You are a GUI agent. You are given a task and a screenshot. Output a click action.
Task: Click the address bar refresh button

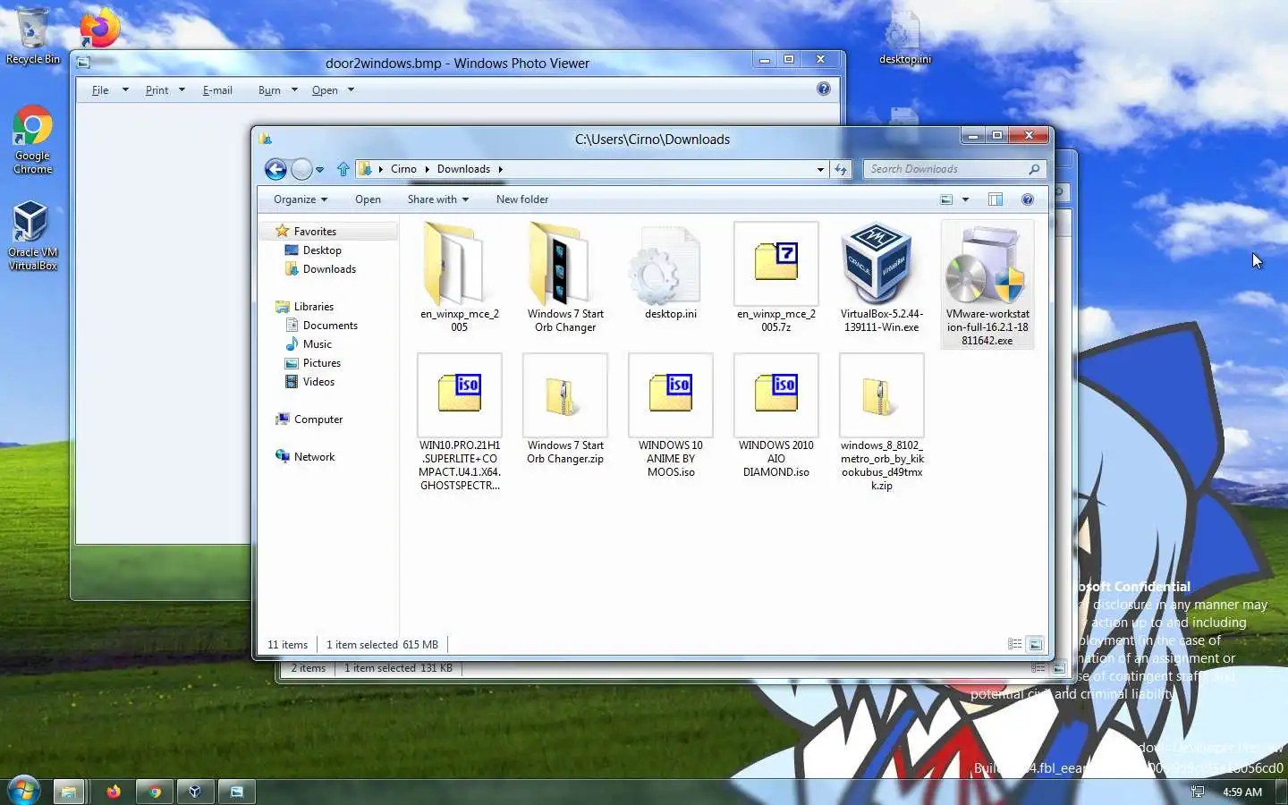tap(841, 169)
